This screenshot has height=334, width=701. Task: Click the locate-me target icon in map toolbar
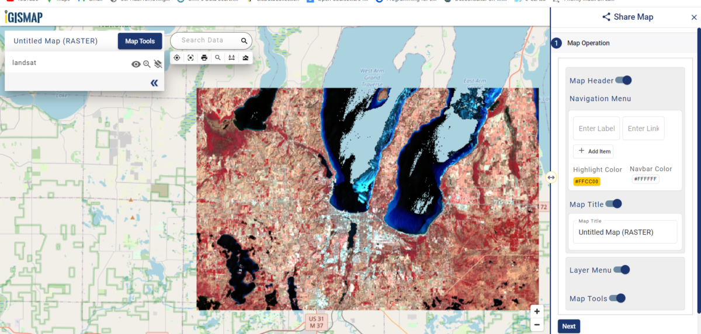coord(177,58)
